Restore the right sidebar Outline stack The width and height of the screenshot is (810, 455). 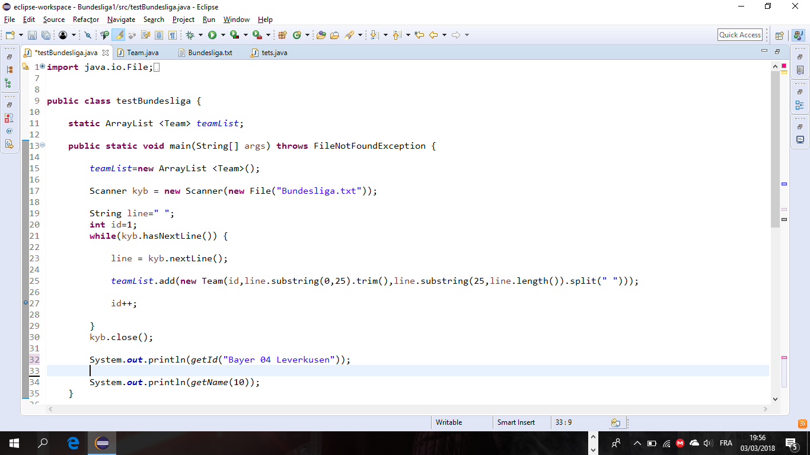800,92
